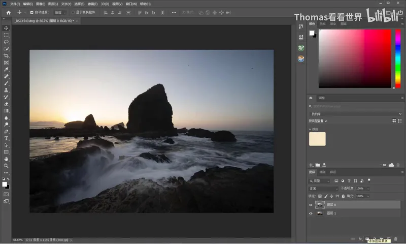
Task: Switch to the 路径 tab in the Layers panel
Action: click(x=333, y=172)
